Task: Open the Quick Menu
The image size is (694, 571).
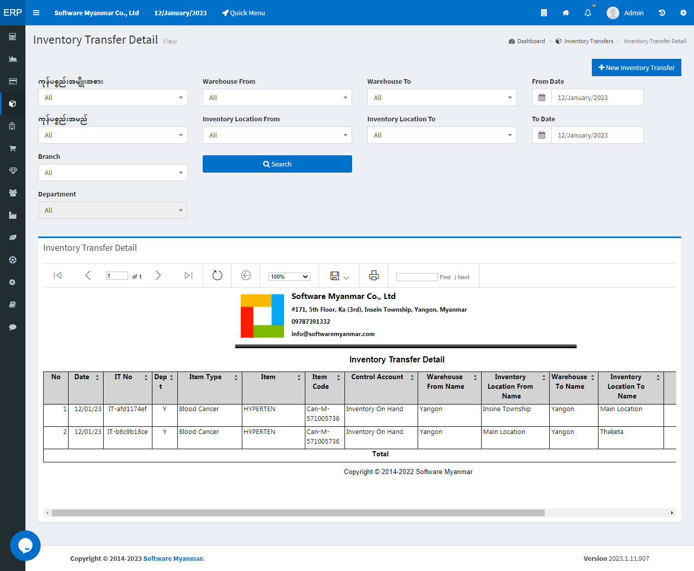Action: tap(243, 13)
